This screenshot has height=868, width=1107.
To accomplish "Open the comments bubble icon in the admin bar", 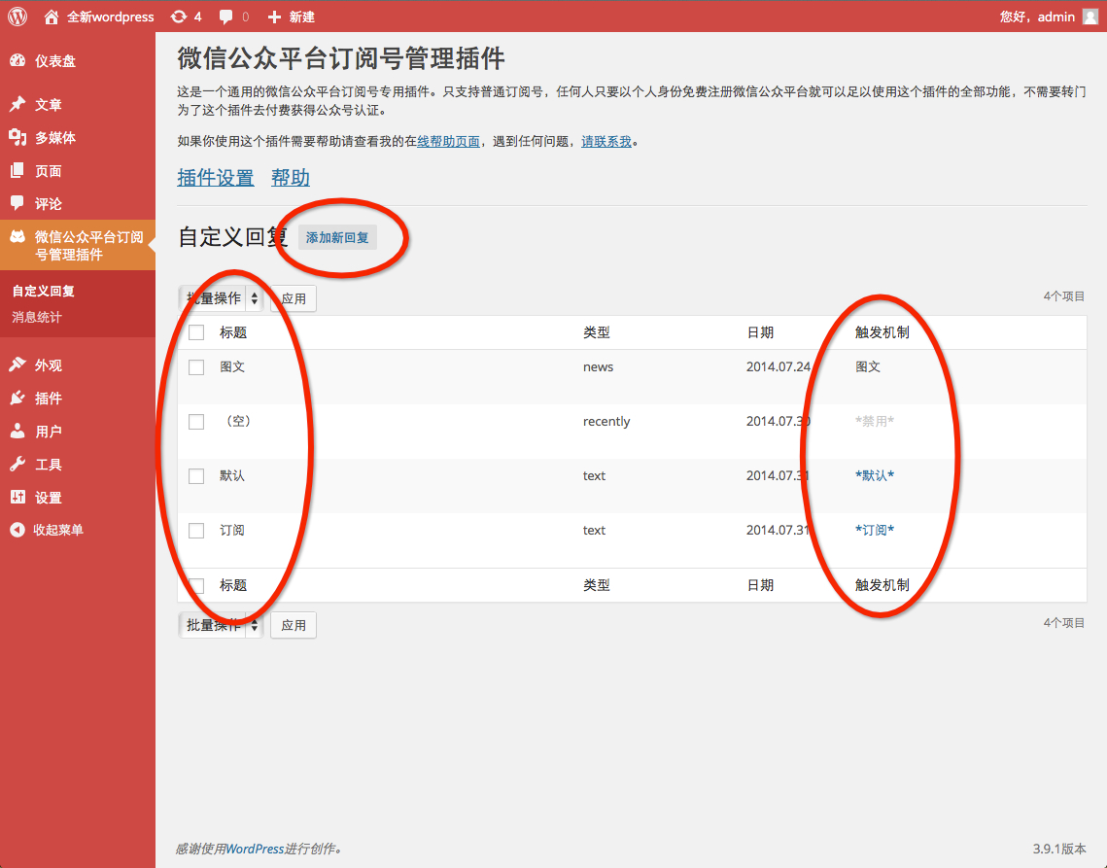I will tap(225, 17).
